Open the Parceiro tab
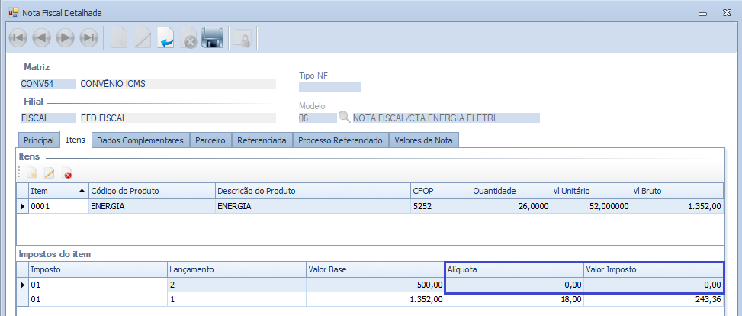This screenshot has height=316, width=742. pyautogui.click(x=210, y=140)
